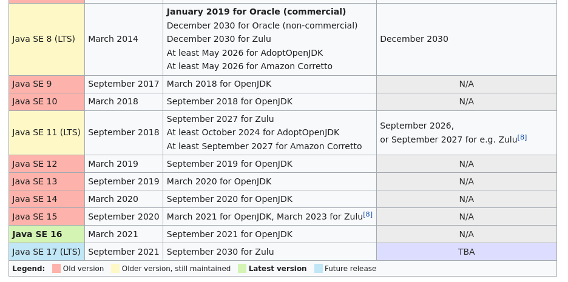568x282 pixels.
Task: Click the blue Future release legend swatch
Action: tap(319, 269)
